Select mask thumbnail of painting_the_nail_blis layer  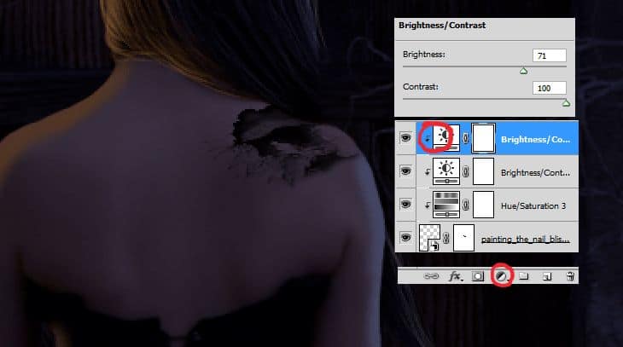point(463,238)
